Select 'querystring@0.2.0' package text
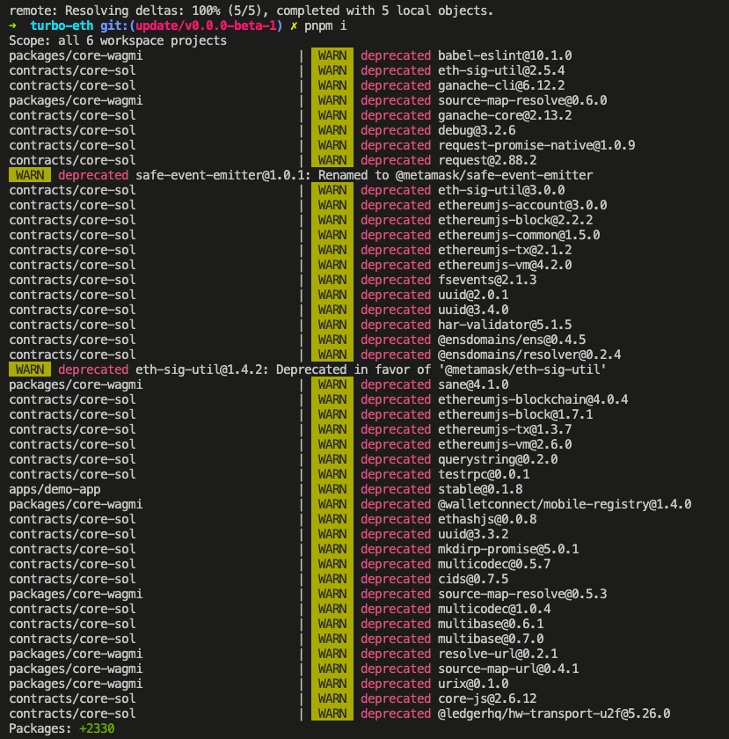This screenshot has width=729, height=739. coord(498,459)
